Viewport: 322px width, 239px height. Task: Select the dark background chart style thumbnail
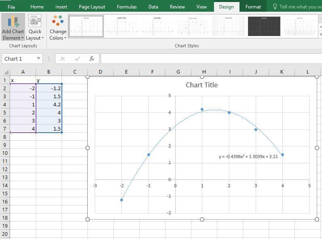click(x=264, y=26)
